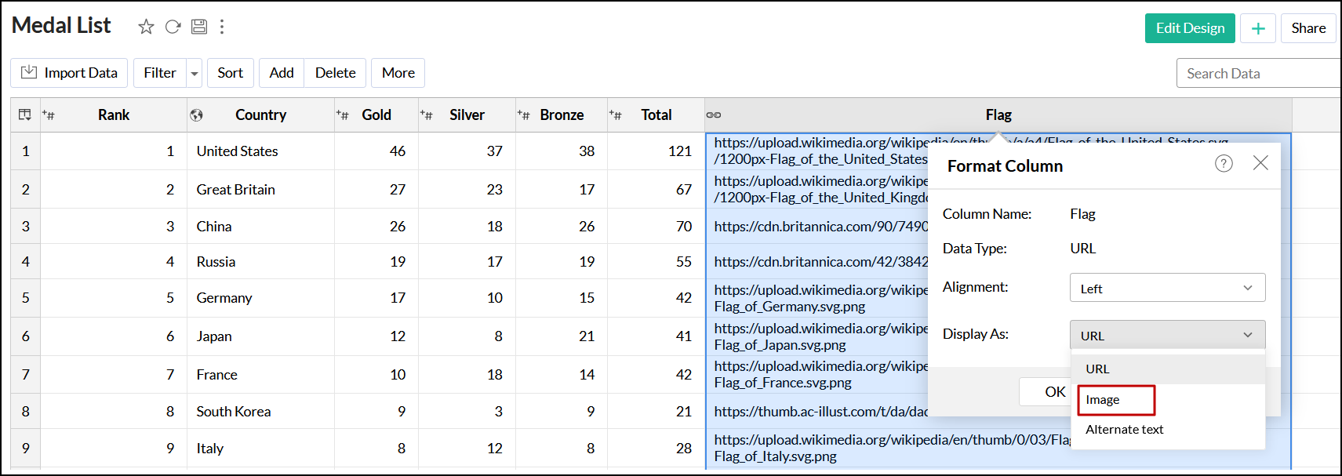Collapse the Display As dropdown
This screenshot has width=1342, height=476.
coord(1167,335)
